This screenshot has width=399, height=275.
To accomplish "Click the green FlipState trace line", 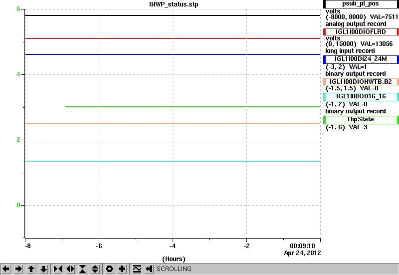I will pyautogui.click(x=193, y=107).
